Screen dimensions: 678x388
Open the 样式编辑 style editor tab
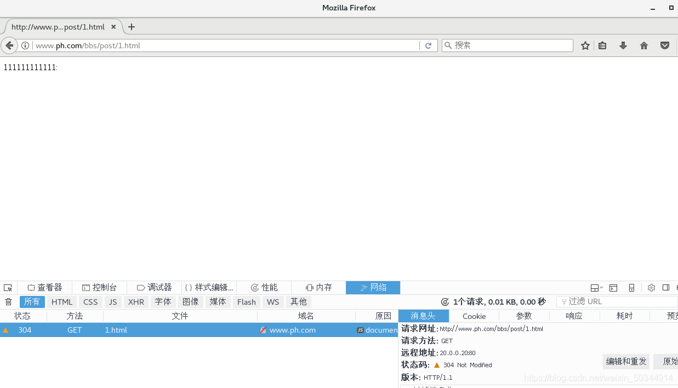[x=209, y=288]
